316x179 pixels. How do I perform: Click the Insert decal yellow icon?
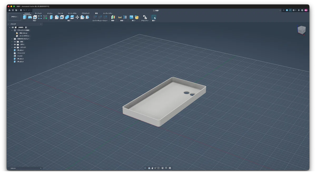(137, 17)
